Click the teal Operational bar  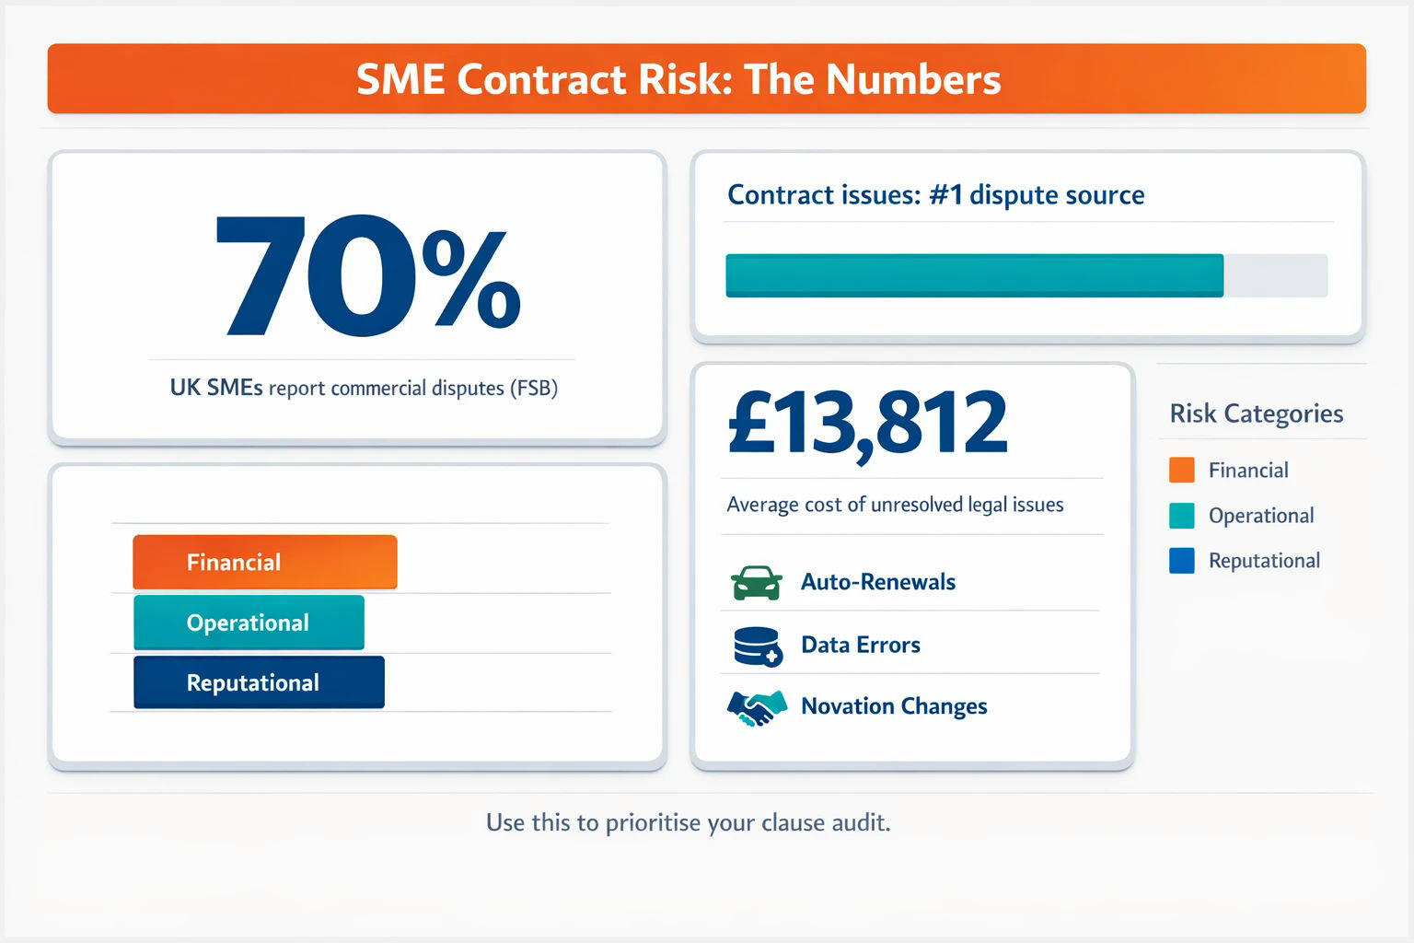249,623
